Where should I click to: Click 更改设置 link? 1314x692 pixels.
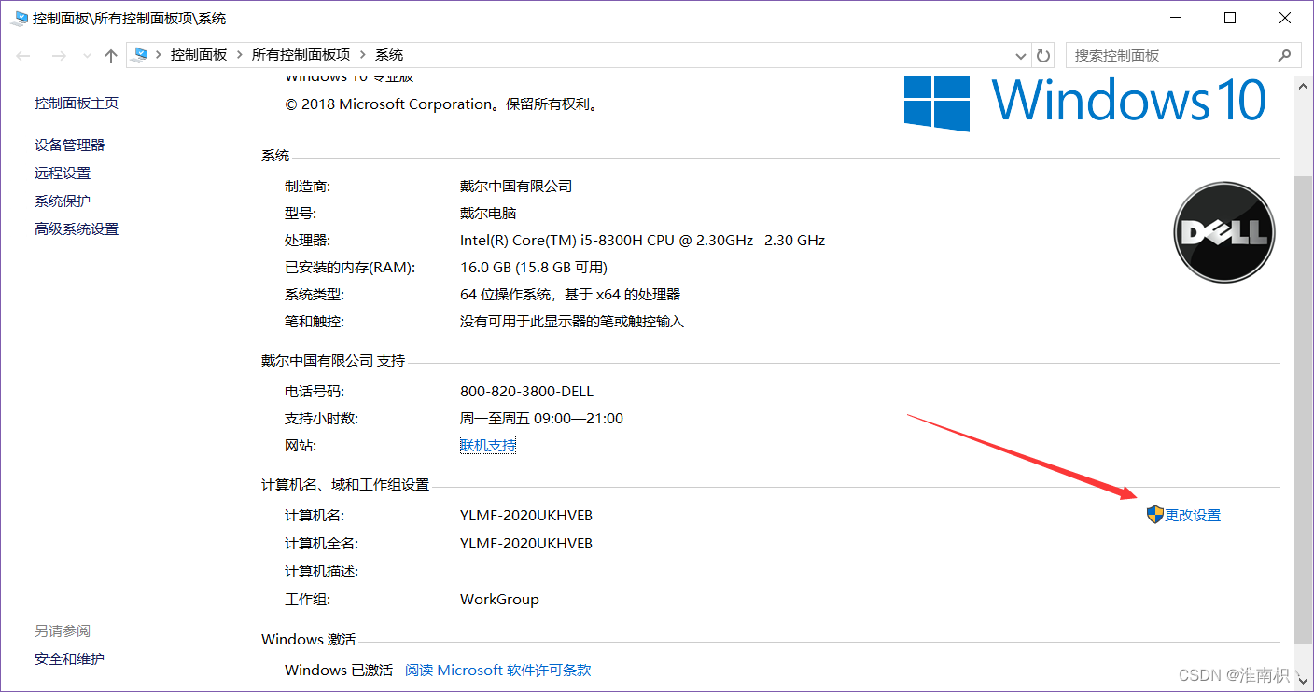(x=1193, y=516)
